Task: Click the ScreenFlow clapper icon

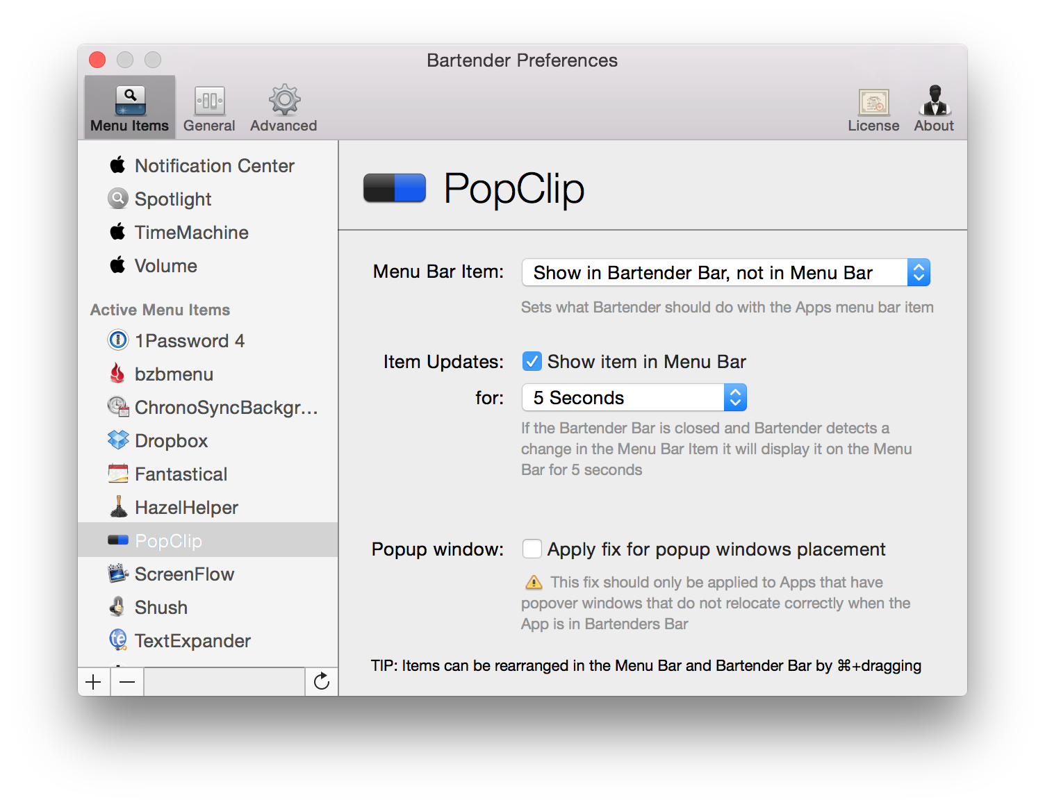Action: [118, 574]
